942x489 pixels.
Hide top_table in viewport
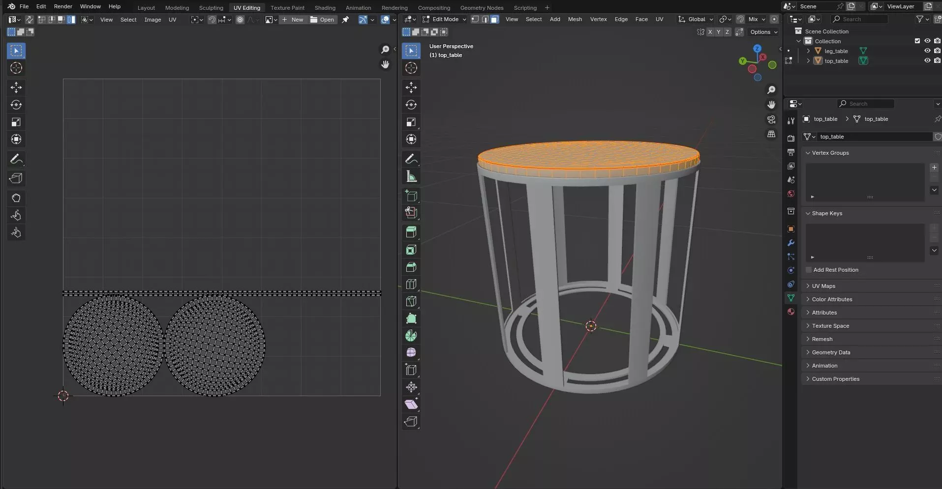click(x=927, y=60)
